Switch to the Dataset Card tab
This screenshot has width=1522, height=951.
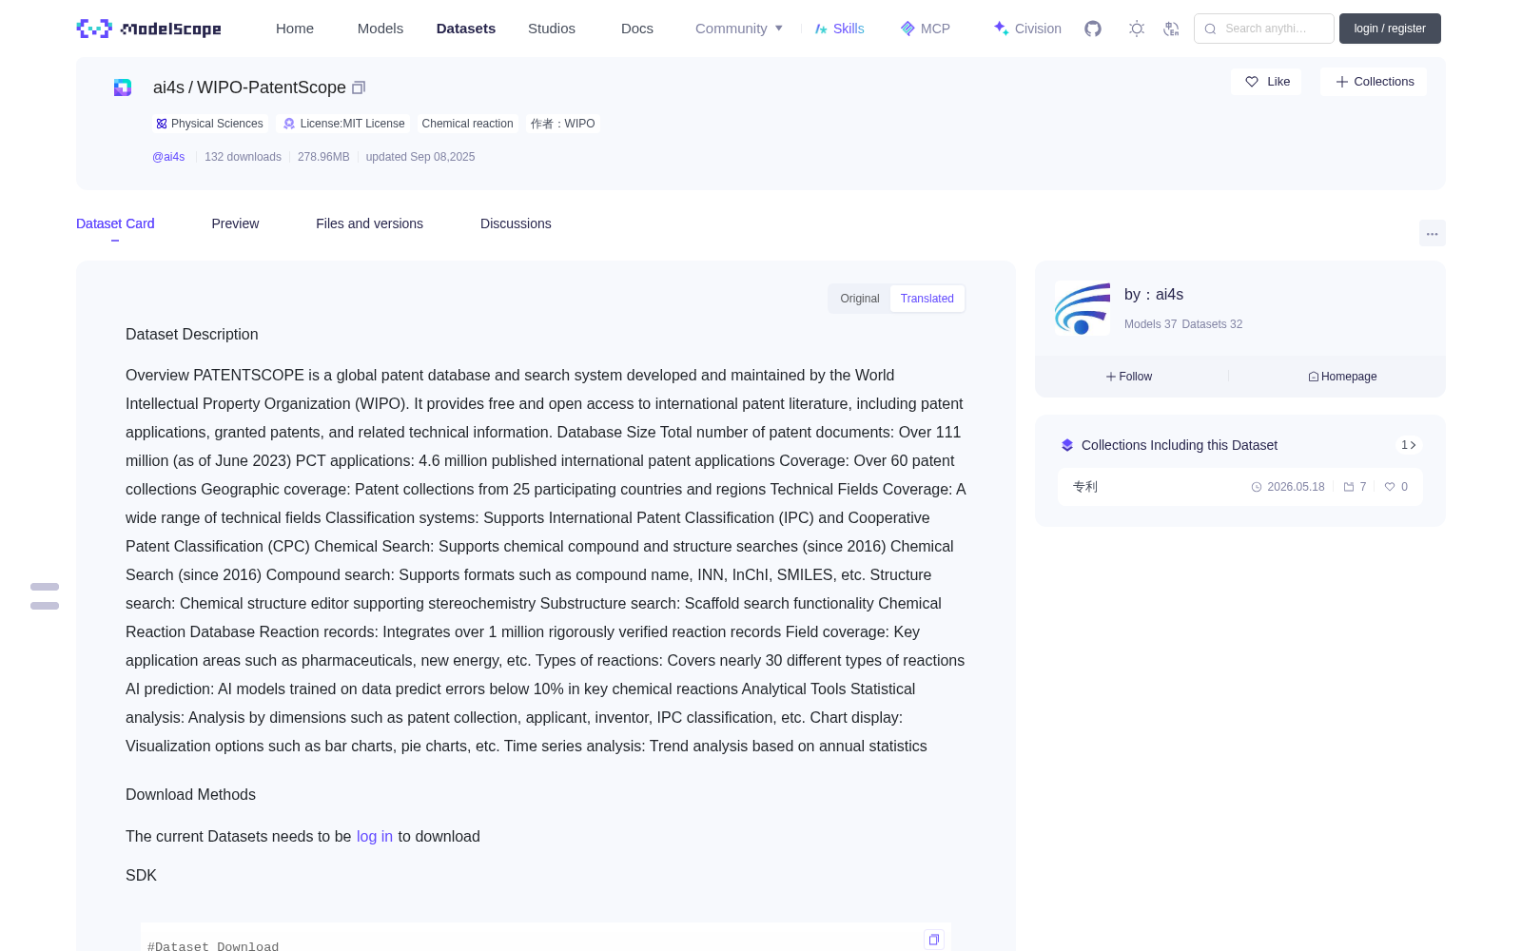tap(115, 223)
